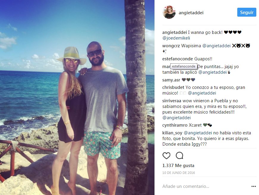
Task: Focus the Añade un comentario field
Action: coord(205,186)
